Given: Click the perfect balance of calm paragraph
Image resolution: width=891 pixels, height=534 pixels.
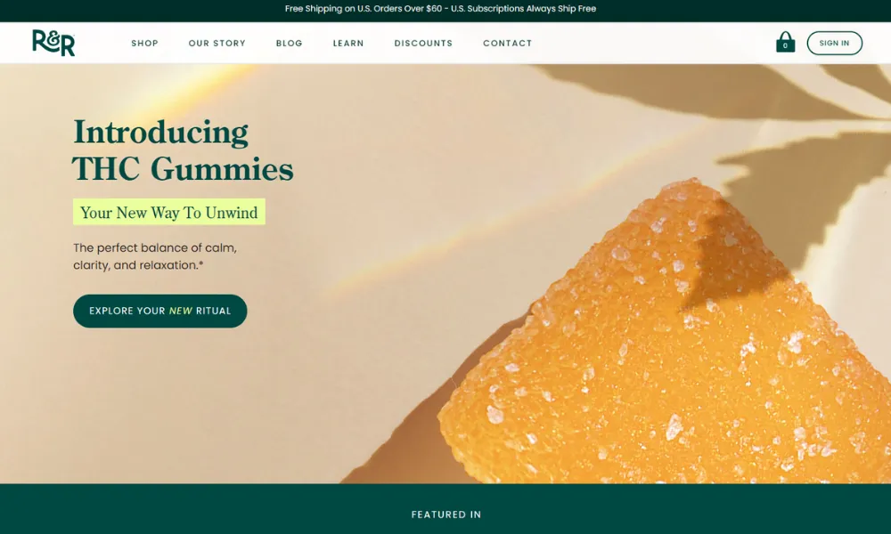Looking at the screenshot, I should [x=155, y=256].
